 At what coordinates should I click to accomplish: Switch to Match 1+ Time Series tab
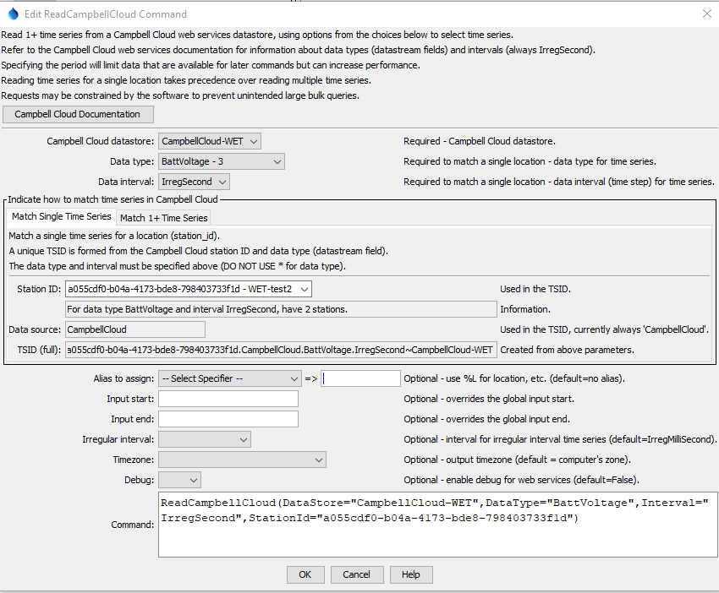[x=163, y=218]
